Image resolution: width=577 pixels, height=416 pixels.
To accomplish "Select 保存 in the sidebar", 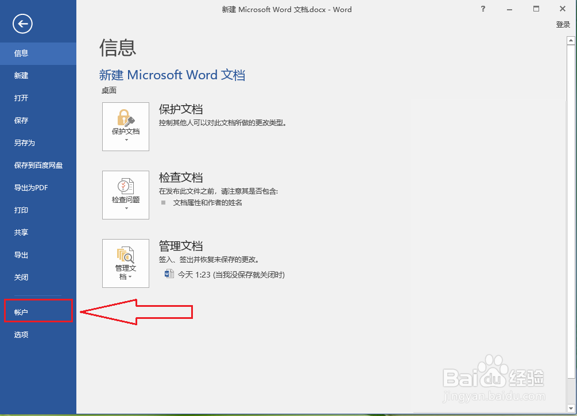I will tap(38, 121).
